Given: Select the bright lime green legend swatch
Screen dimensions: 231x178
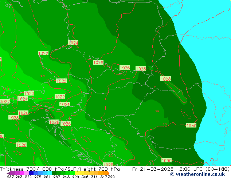Looking at the screenshot, I should click(x=73, y=173).
